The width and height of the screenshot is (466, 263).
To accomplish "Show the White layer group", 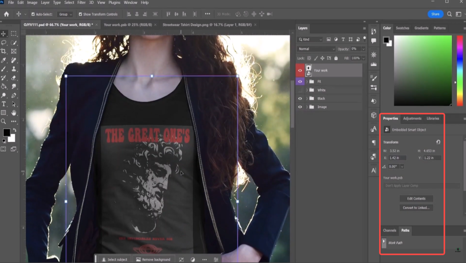I will [x=300, y=90].
